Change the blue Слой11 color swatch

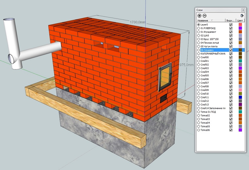(240, 97)
